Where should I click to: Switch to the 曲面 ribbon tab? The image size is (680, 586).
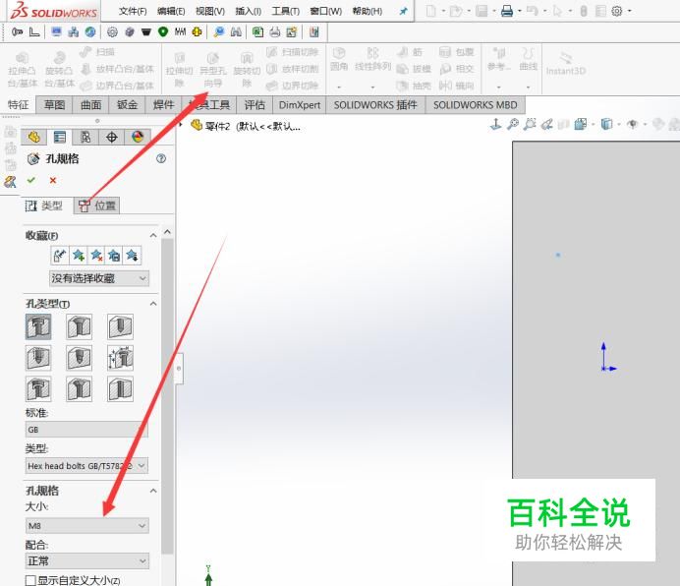click(91, 105)
